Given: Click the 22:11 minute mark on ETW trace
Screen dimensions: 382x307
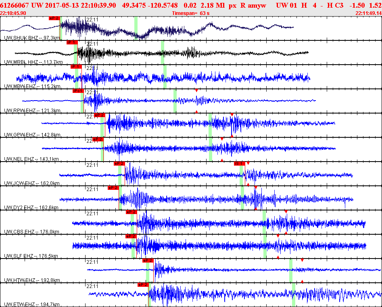Looking at the screenshot, I should (x=92, y=286).
